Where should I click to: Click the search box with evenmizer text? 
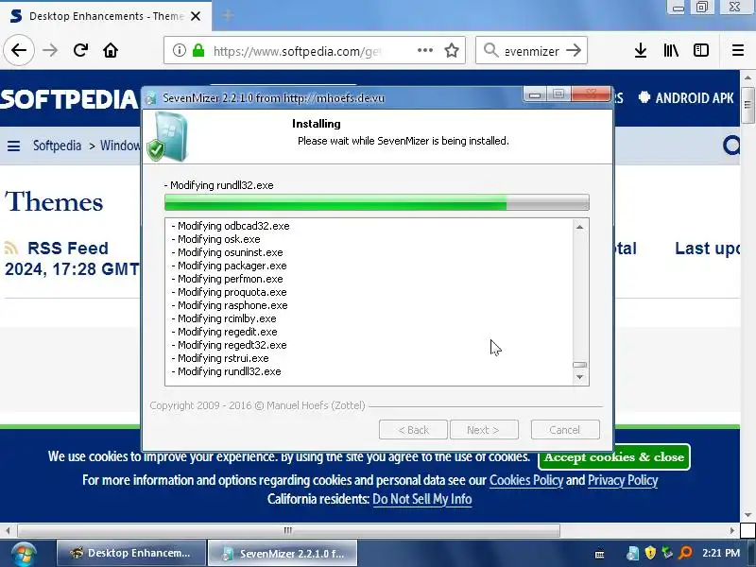pos(532,51)
